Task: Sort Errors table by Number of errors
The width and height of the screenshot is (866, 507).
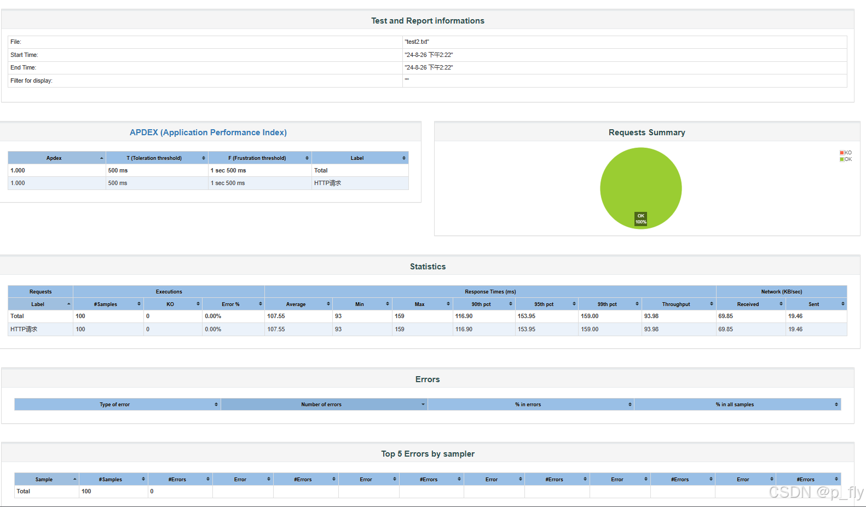Action: pyautogui.click(x=324, y=404)
